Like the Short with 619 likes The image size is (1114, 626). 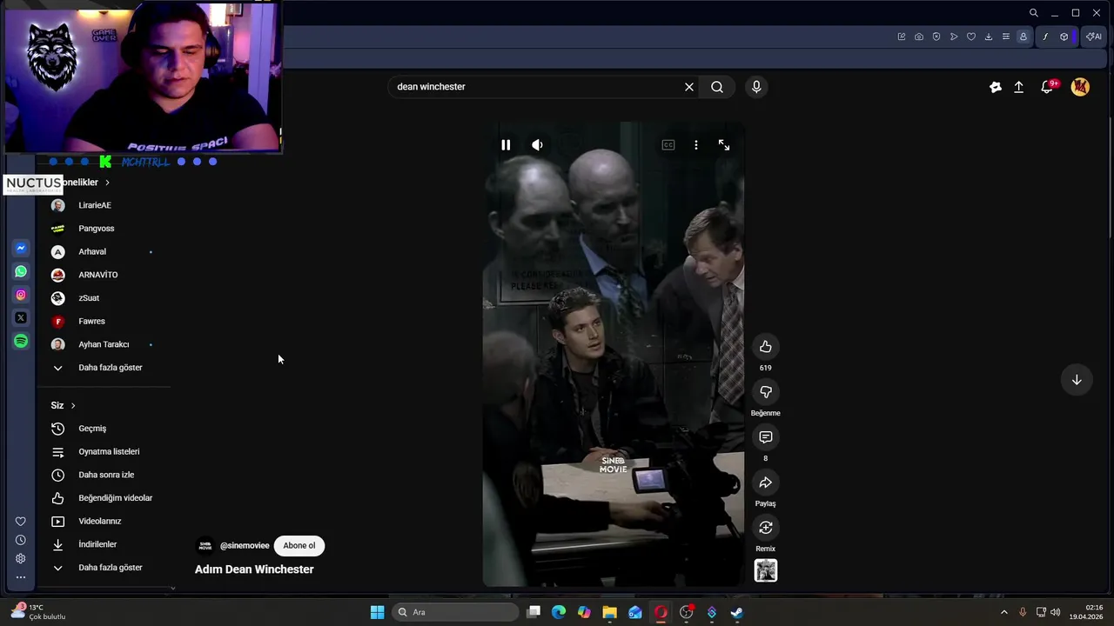pyautogui.click(x=766, y=347)
